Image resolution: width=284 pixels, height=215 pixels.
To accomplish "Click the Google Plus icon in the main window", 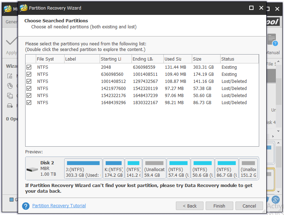I will point(275,200).
